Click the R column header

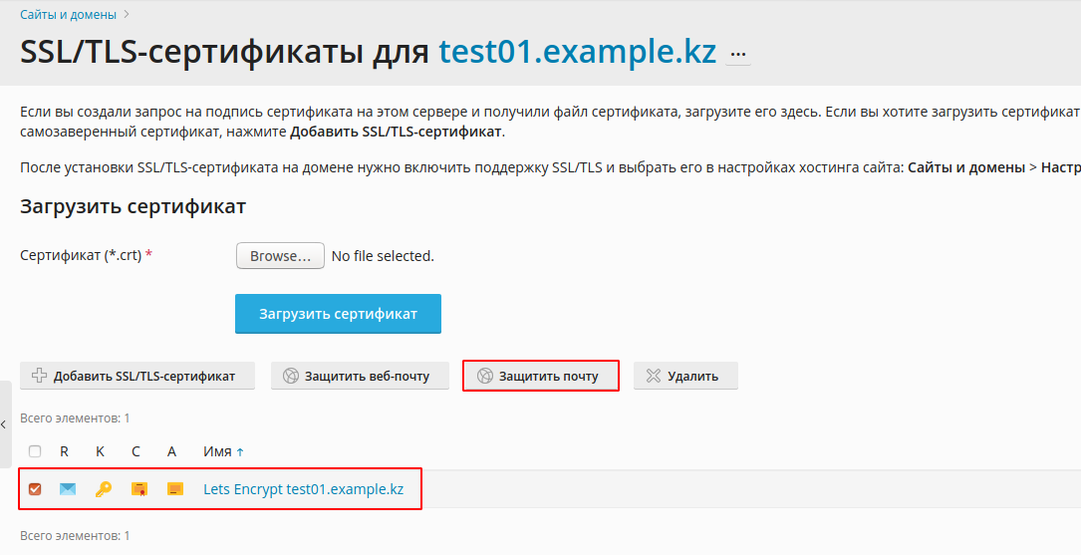tap(64, 451)
